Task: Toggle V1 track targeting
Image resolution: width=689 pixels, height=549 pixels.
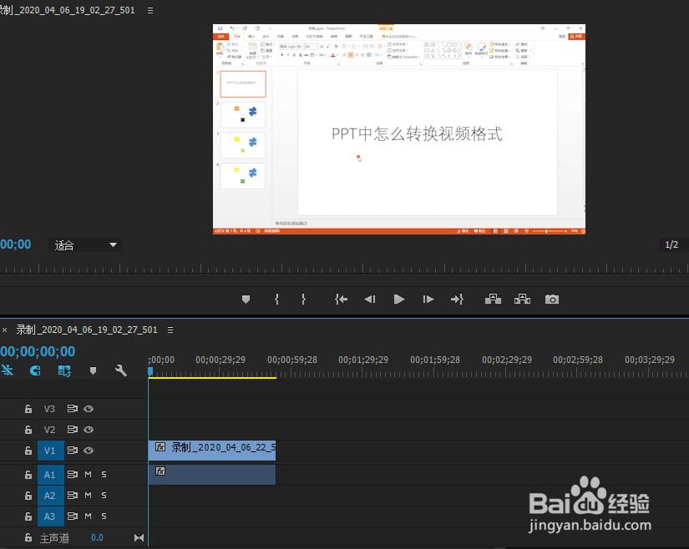Action: click(x=51, y=451)
